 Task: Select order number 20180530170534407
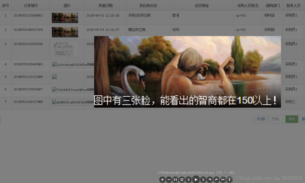[28, 89]
